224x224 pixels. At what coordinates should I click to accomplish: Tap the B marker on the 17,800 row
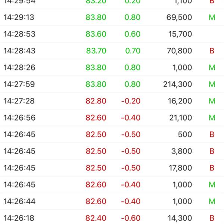pyautogui.click(x=212, y=168)
